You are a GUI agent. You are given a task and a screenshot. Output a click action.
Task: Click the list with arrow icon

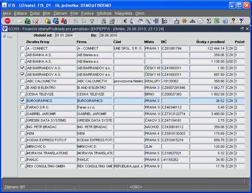[156, 21]
